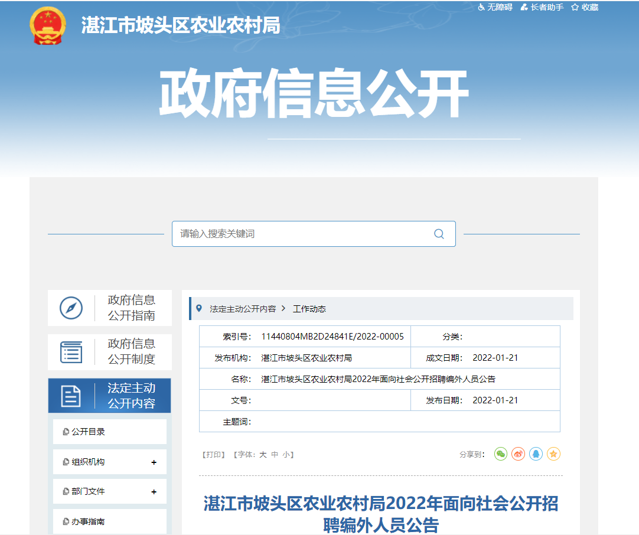Open 办事指南 sidebar item

pos(89,522)
